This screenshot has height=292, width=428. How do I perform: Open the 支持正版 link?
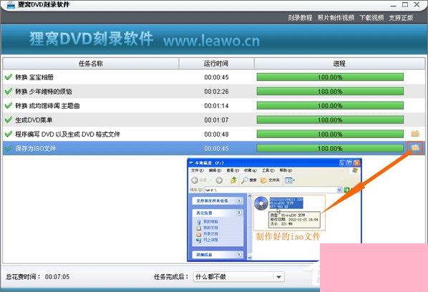pos(401,18)
